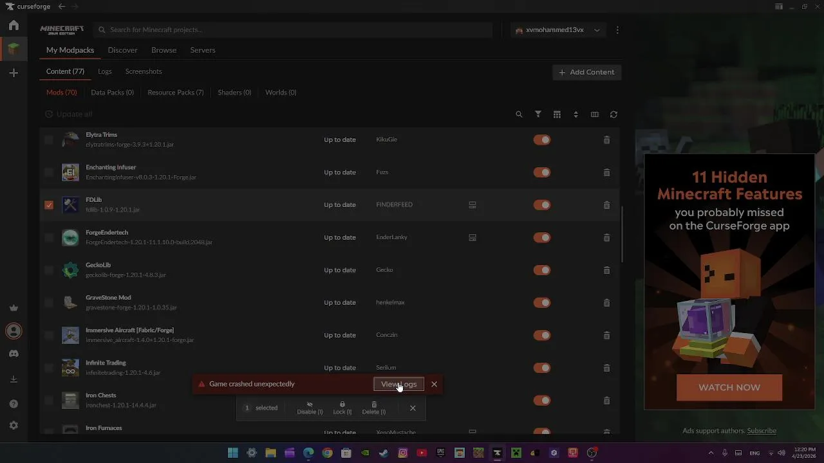Dismiss the Game crashed unexpectedly notification
Screen dimensions: 824x463
(x=434, y=384)
